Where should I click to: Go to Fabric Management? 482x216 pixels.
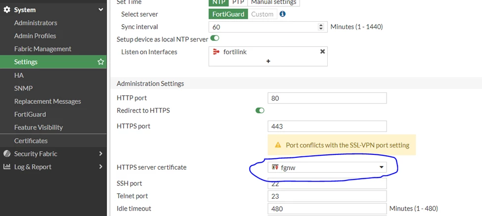(43, 49)
